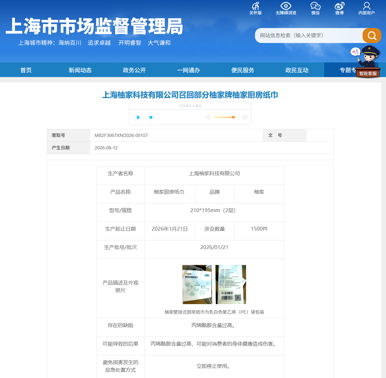386x378 pixels.
Task: Open the 便民服务 navigation menu
Action: click(x=243, y=70)
